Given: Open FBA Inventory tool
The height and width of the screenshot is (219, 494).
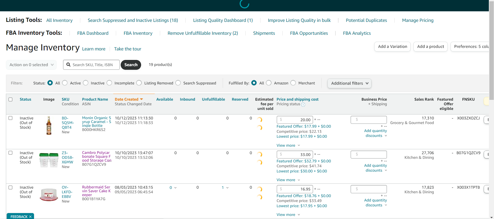Looking at the screenshot, I should pos(138,33).
